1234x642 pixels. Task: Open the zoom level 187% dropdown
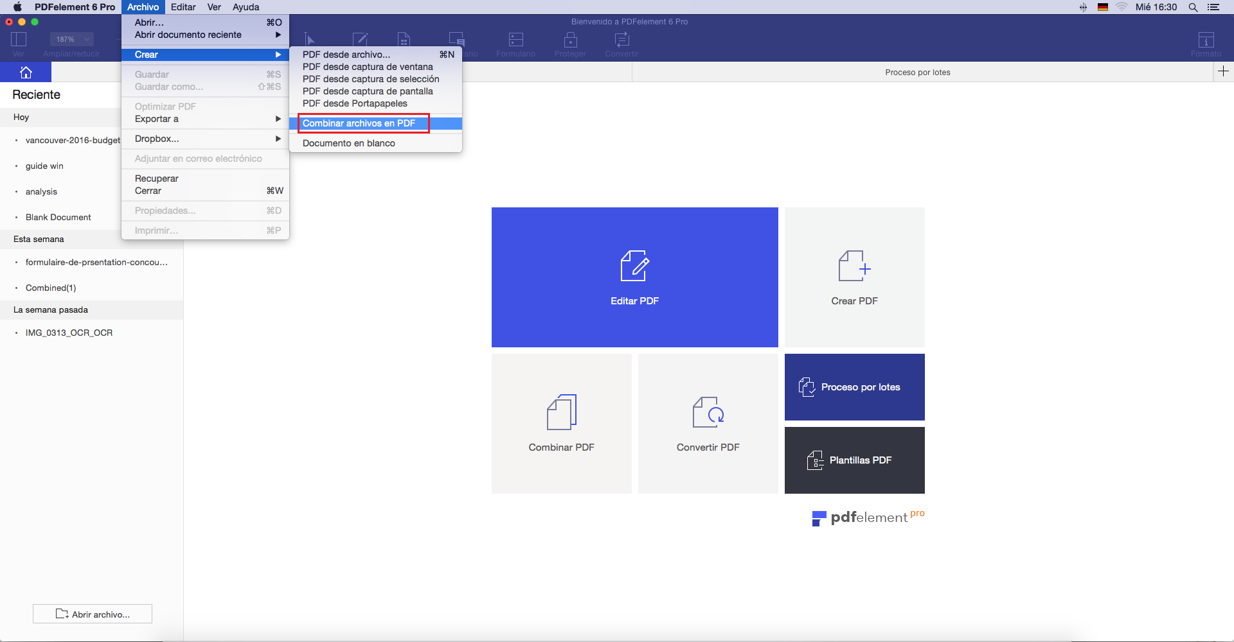pyautogui.click(x=71, y=39)
